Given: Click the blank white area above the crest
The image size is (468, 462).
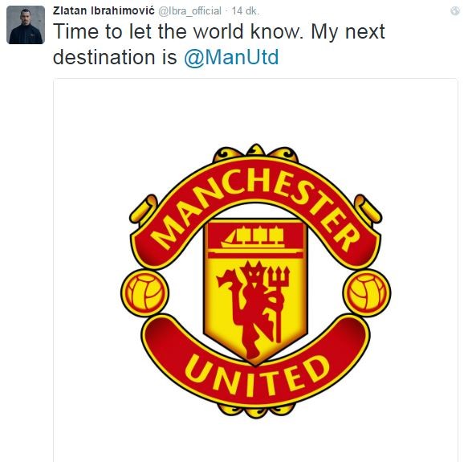Looking at the screenshot, I should click(255, 111).
